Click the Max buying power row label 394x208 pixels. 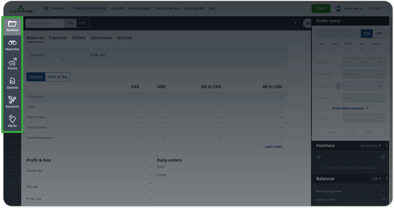(x=40, y=138)
